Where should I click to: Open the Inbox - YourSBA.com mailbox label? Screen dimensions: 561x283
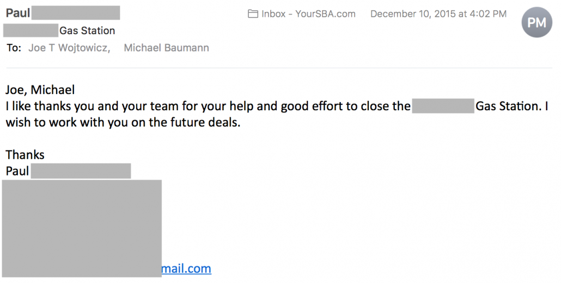pyautogui.click(x=308, y=14)
